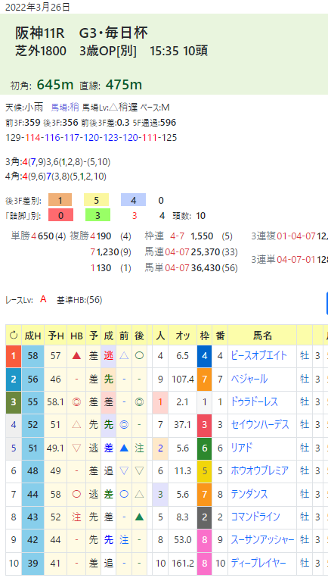
Task: Click the 単勝 4 650 payout text
Action: 39,236
